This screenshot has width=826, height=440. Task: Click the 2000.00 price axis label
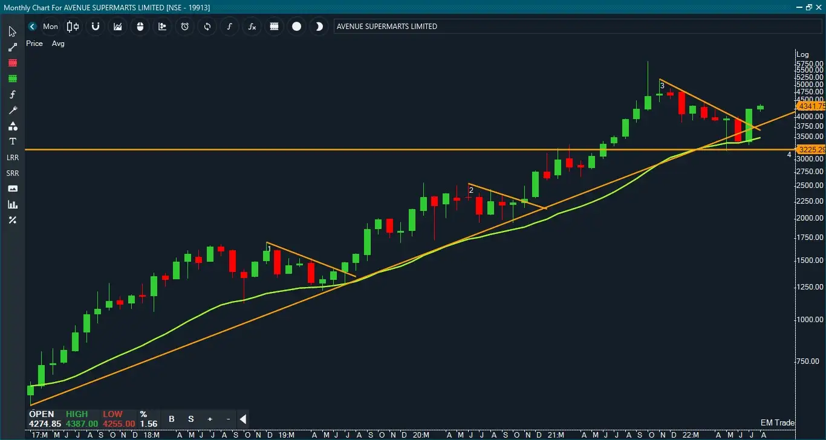808,218
